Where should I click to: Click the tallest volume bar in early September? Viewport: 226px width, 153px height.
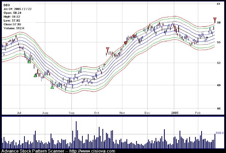click(76, 135)
